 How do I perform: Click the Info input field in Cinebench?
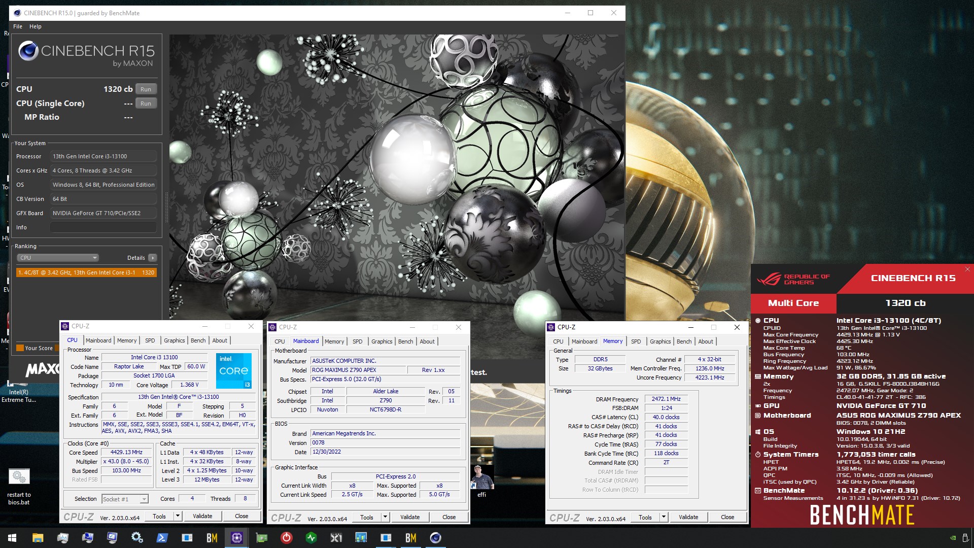click(x=103, y=227)
